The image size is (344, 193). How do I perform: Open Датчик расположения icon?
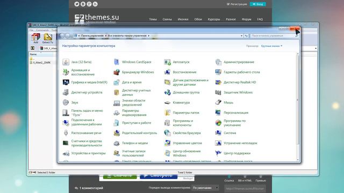pos(167,82)
